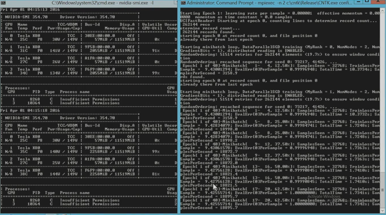Click timestamp 'Fri Apr 01 04:15:13 2016'
This screenshot has height=215, width=386.
(30, 9)
